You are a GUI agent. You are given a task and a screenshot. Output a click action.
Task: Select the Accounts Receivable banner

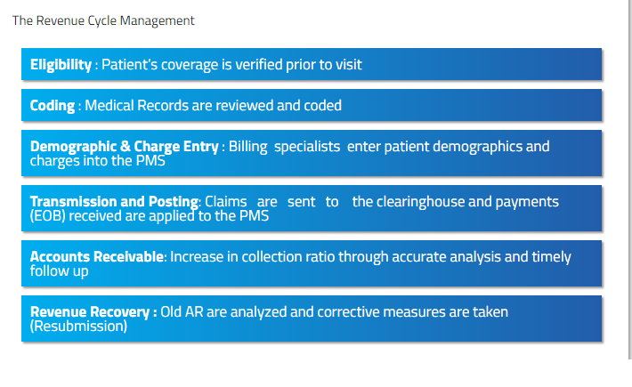tap(312, 263)
